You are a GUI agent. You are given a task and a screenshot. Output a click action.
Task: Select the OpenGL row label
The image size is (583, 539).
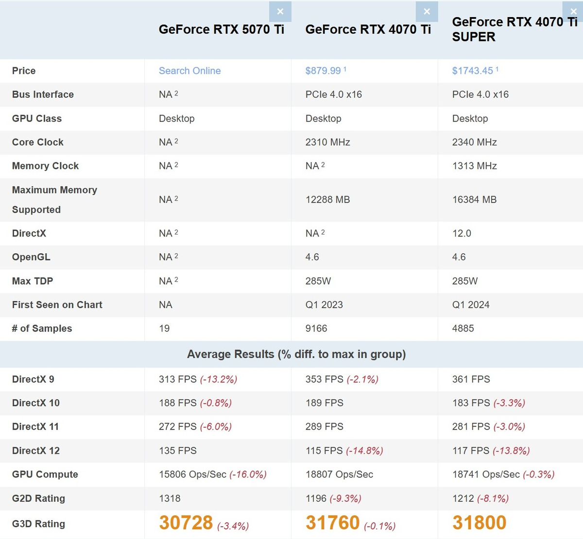(x=31, y=257)
